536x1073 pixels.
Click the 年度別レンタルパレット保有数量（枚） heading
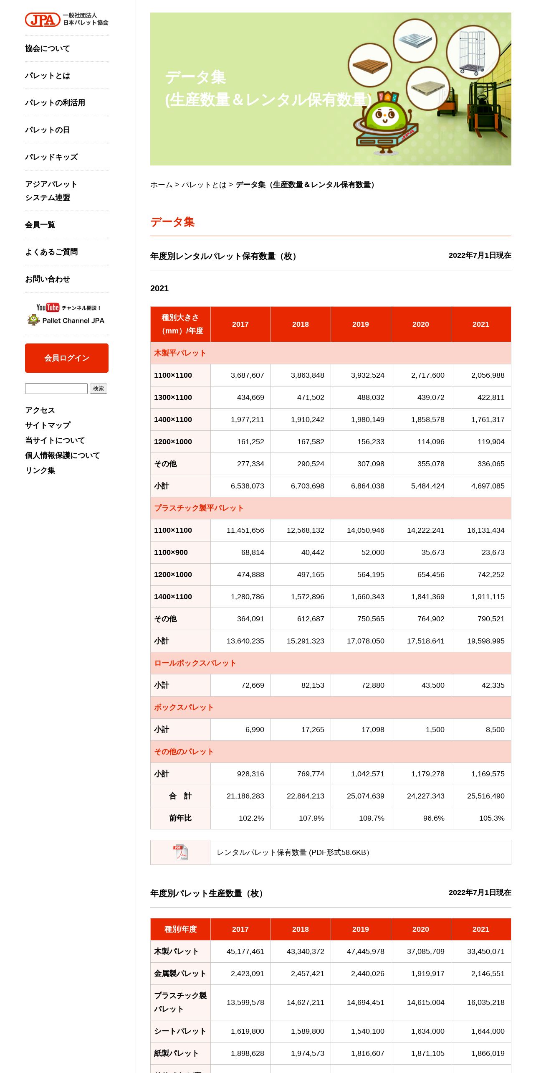click(x=225, y=256)
